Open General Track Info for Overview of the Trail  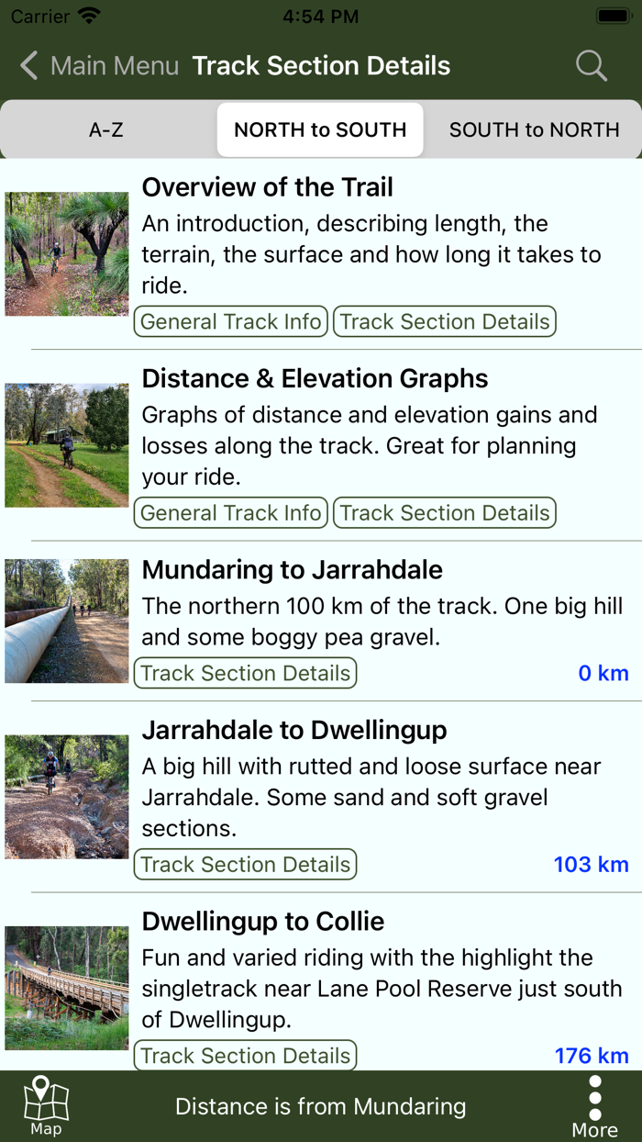(x=230, y=321)
